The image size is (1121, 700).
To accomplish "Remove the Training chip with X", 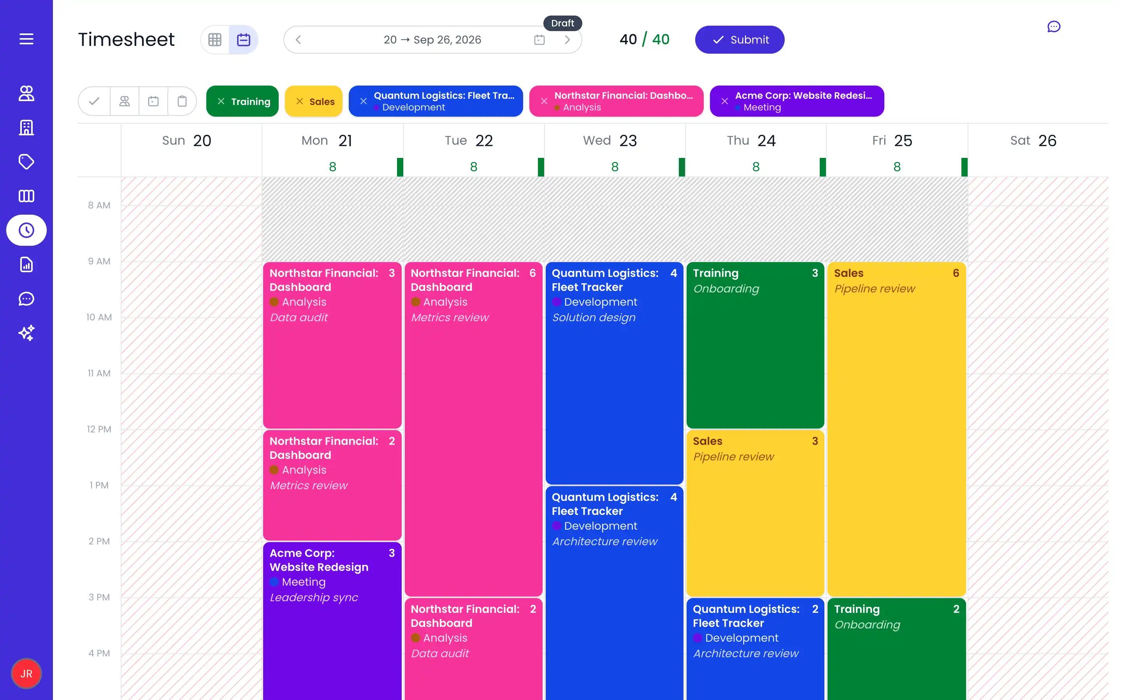I will pos(221,101).
